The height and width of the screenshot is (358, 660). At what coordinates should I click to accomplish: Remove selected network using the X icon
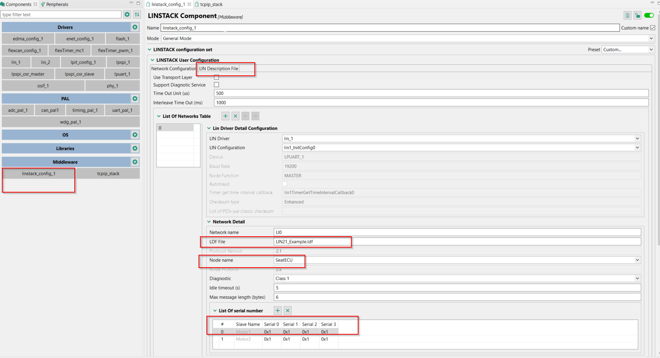pyautogui.click(x=235, y=116)
